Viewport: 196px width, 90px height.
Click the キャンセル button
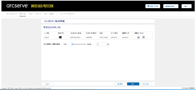[146, 84]
